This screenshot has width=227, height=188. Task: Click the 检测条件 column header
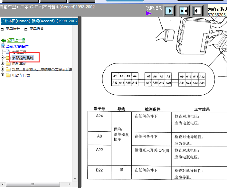(x=153, y=109)
